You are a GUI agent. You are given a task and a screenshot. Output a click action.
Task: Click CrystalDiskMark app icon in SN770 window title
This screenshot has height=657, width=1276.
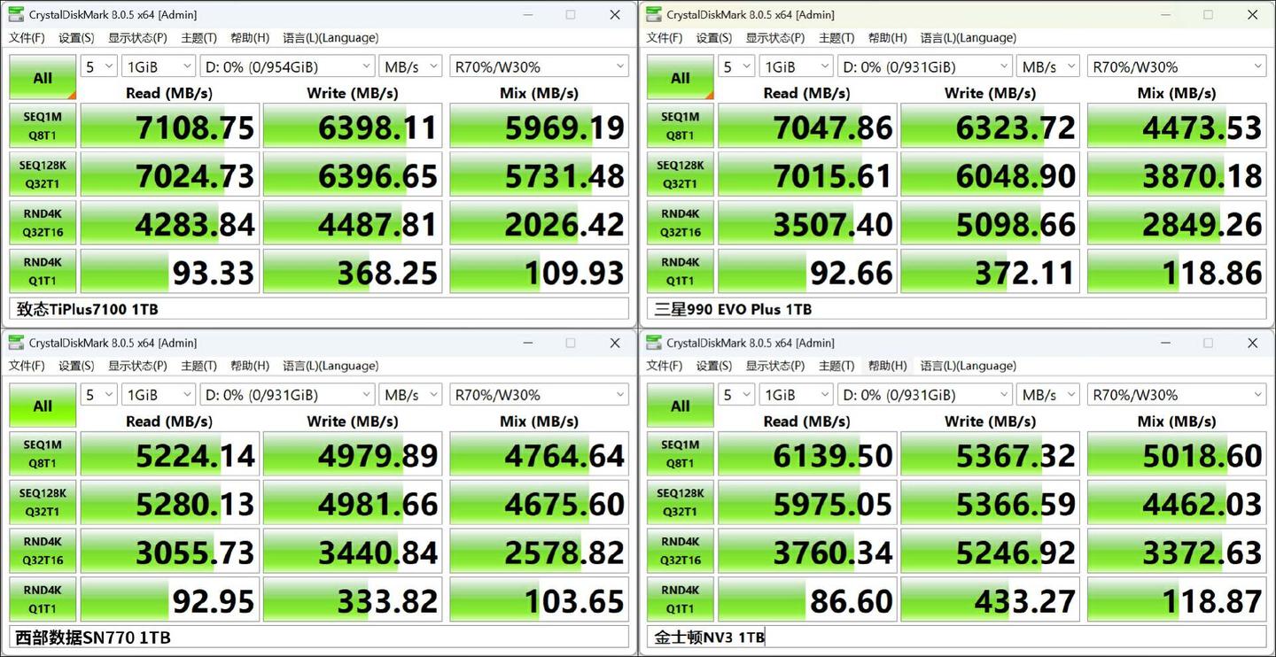click(16, 343)
